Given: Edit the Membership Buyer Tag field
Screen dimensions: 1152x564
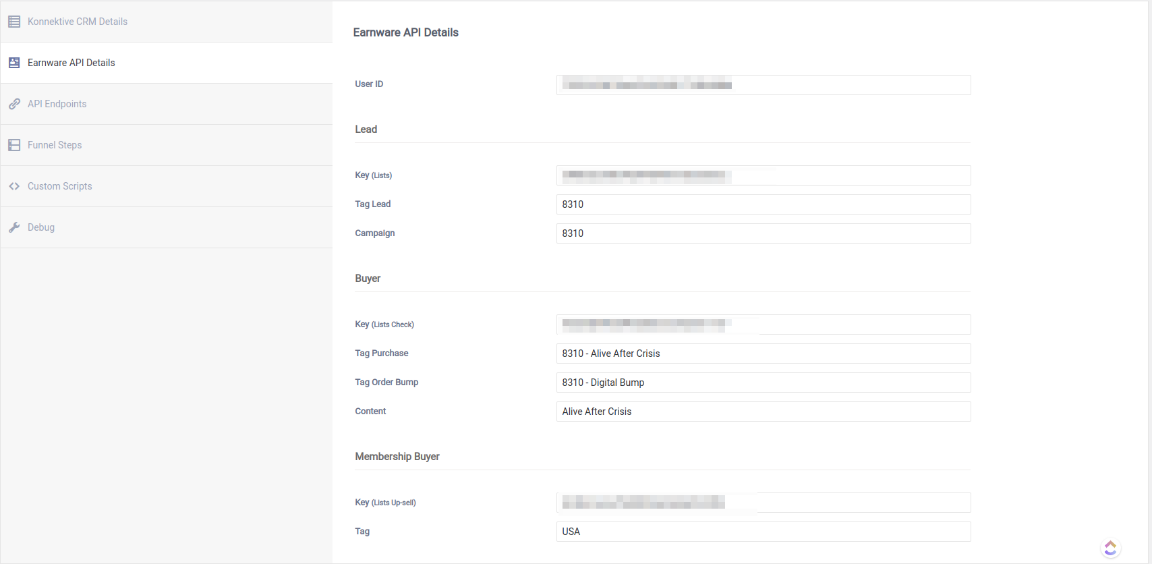Looking at the screenshot, I should [763, 532].
